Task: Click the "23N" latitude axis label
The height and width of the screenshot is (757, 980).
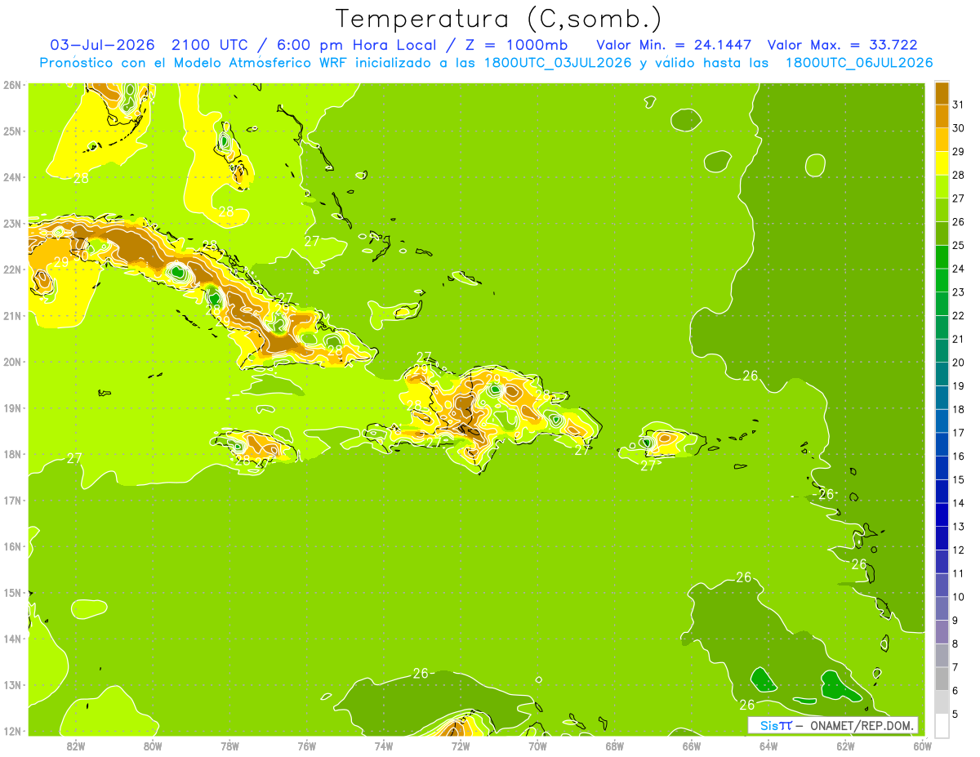Action: point(12,223)
